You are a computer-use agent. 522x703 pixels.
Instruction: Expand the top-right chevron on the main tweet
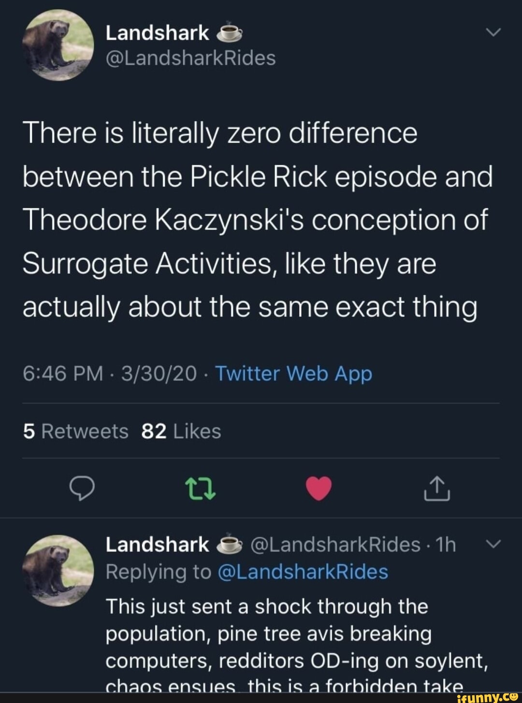[x=494, y=33]
